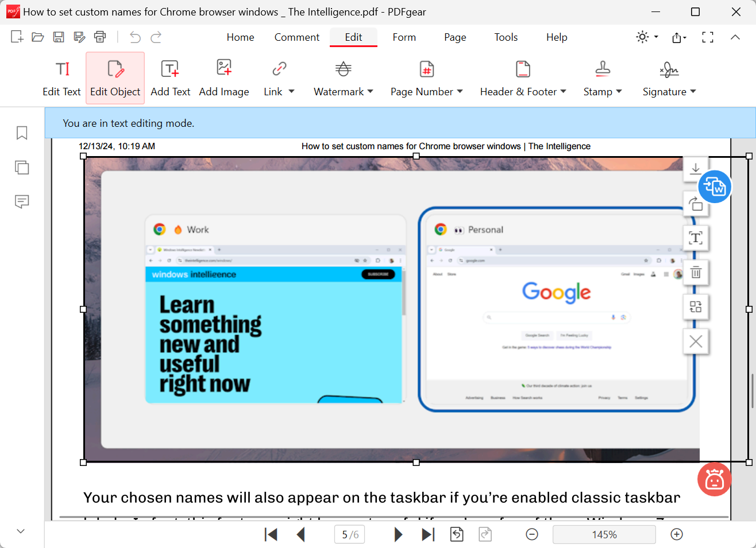Open the Form tab
The image size is (756, 548).
click(x=404, y=37)
